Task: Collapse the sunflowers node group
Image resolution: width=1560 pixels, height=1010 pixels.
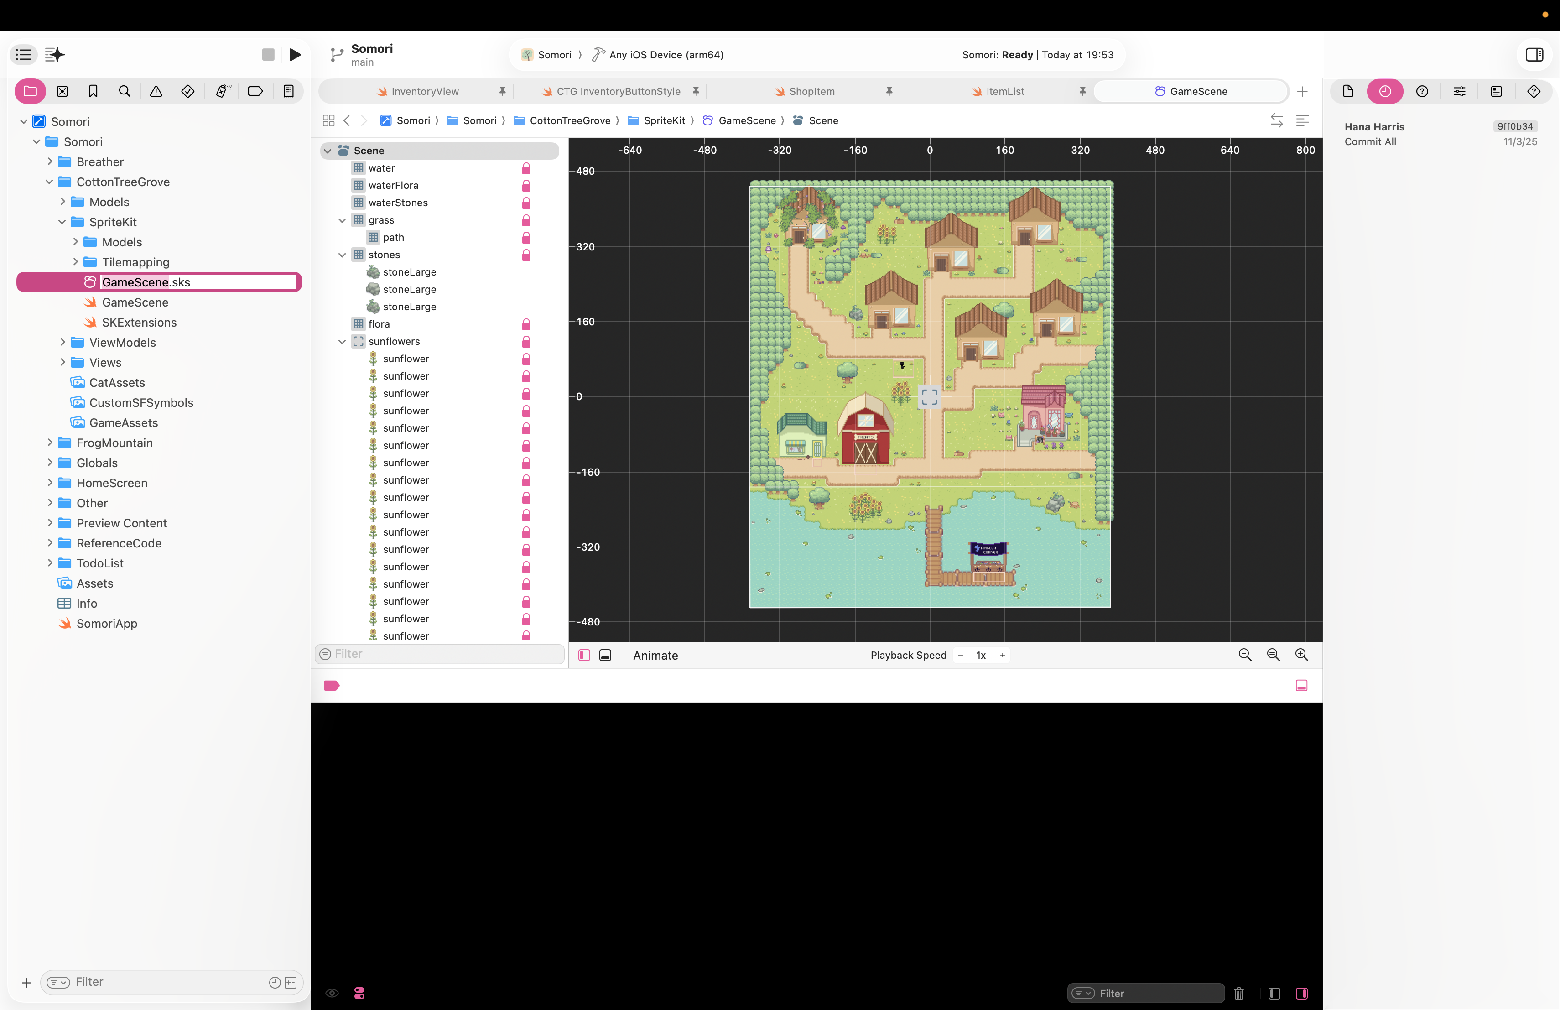Action: coord(342,342)
